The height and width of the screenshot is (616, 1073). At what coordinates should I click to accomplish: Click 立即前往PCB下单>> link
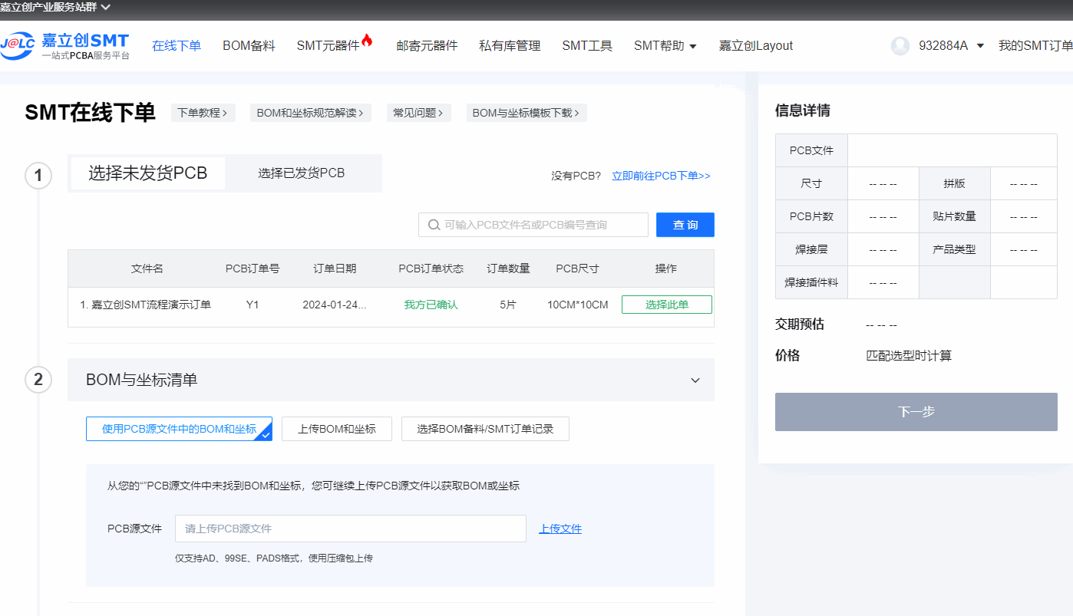[661, 176]
